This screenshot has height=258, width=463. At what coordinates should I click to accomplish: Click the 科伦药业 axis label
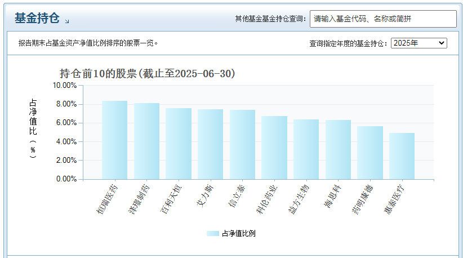(x=266, y=199)
